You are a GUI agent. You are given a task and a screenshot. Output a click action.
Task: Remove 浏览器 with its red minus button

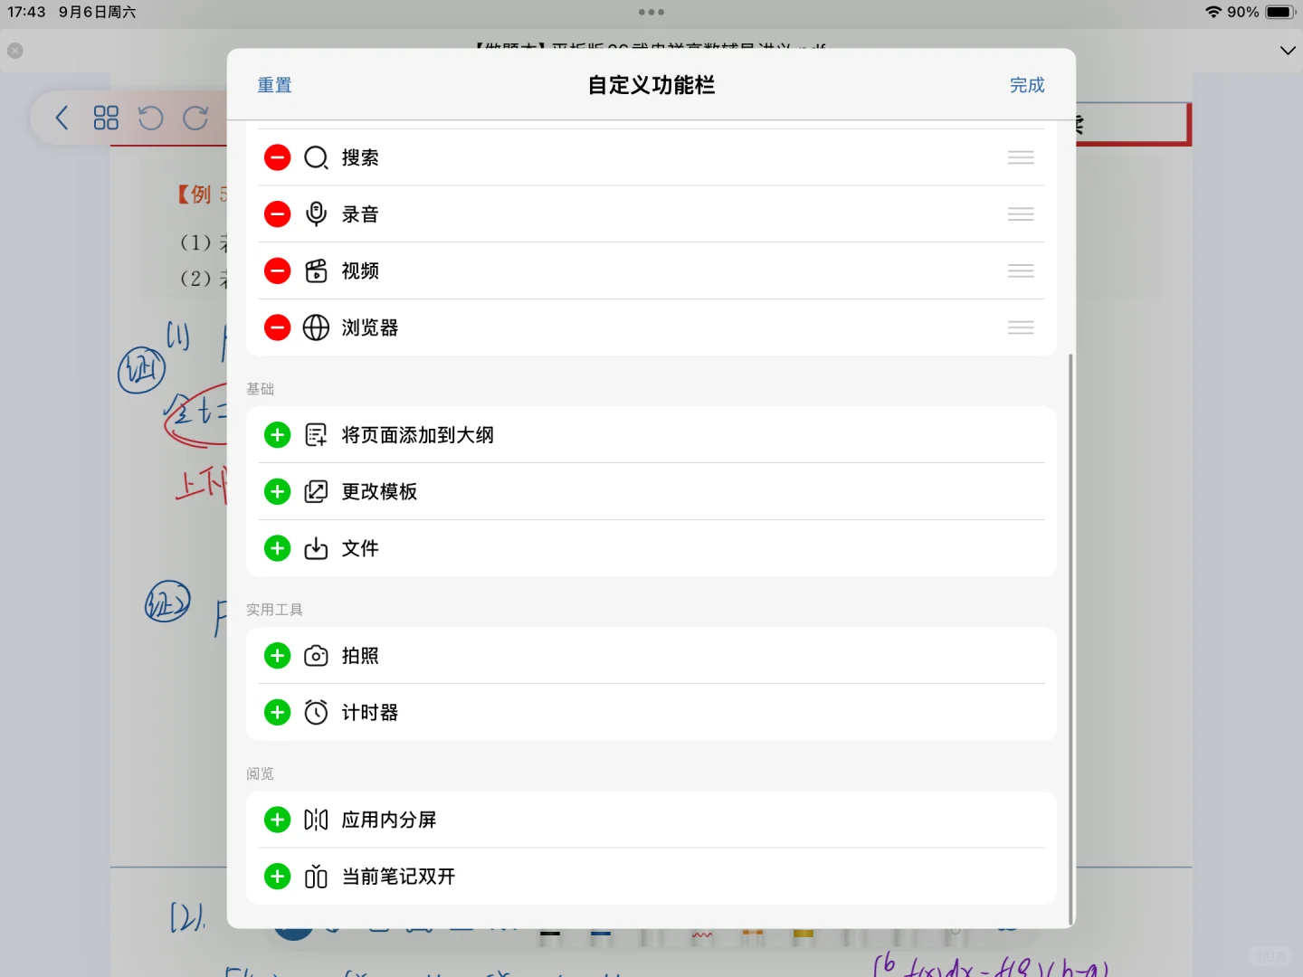277,327
